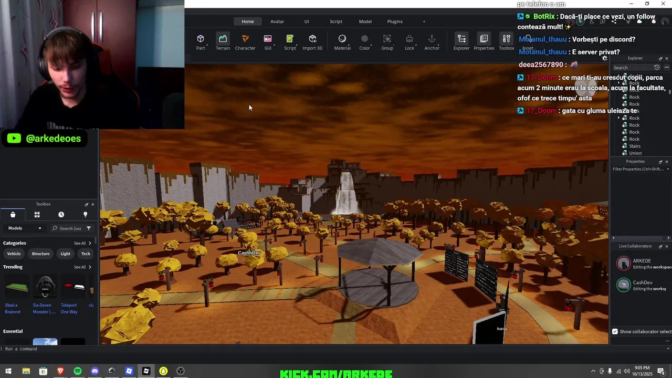Open Windows Start menu

tap(8, 371)
